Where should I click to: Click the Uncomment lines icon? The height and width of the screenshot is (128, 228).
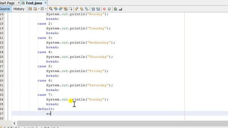click(120, 9)
